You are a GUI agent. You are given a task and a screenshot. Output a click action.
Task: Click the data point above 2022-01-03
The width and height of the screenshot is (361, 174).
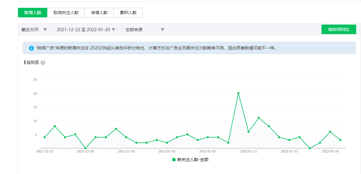click(167, 143)
